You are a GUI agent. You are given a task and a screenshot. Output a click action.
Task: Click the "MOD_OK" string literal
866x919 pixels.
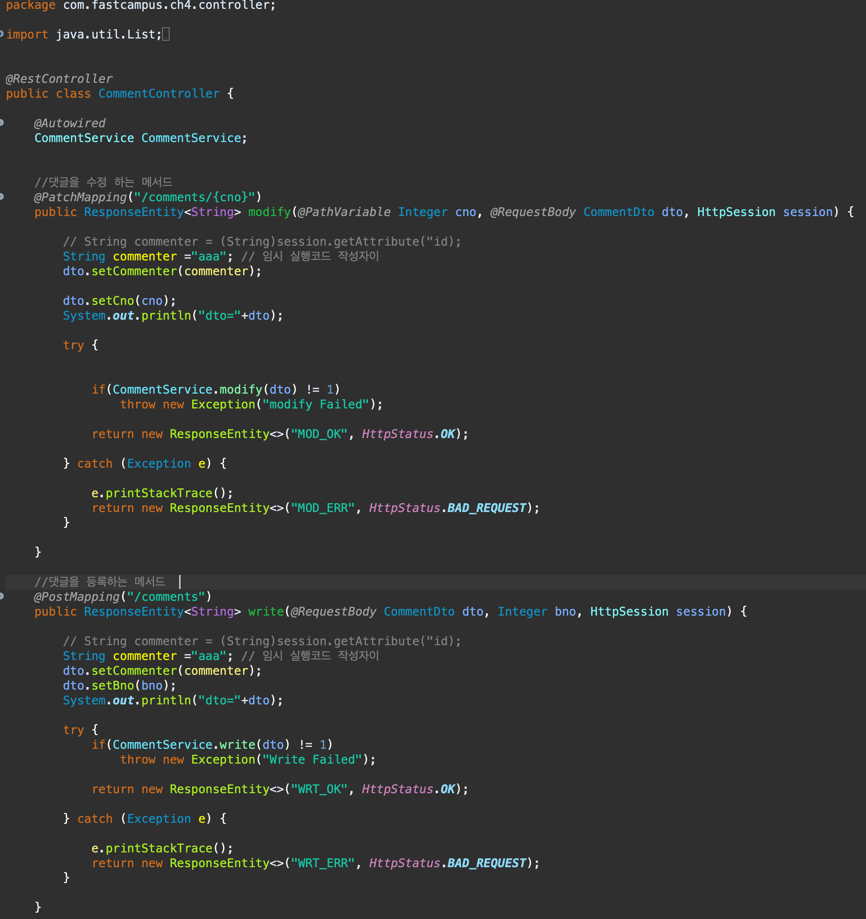pyautogui.click(x=319, y=434)
